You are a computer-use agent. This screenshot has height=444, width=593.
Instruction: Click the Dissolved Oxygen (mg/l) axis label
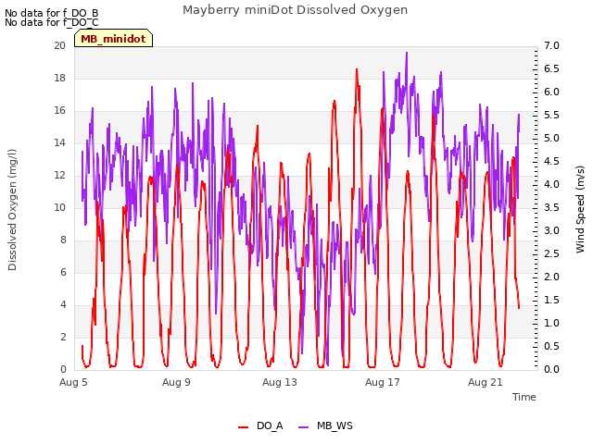[x=12, y=210]
